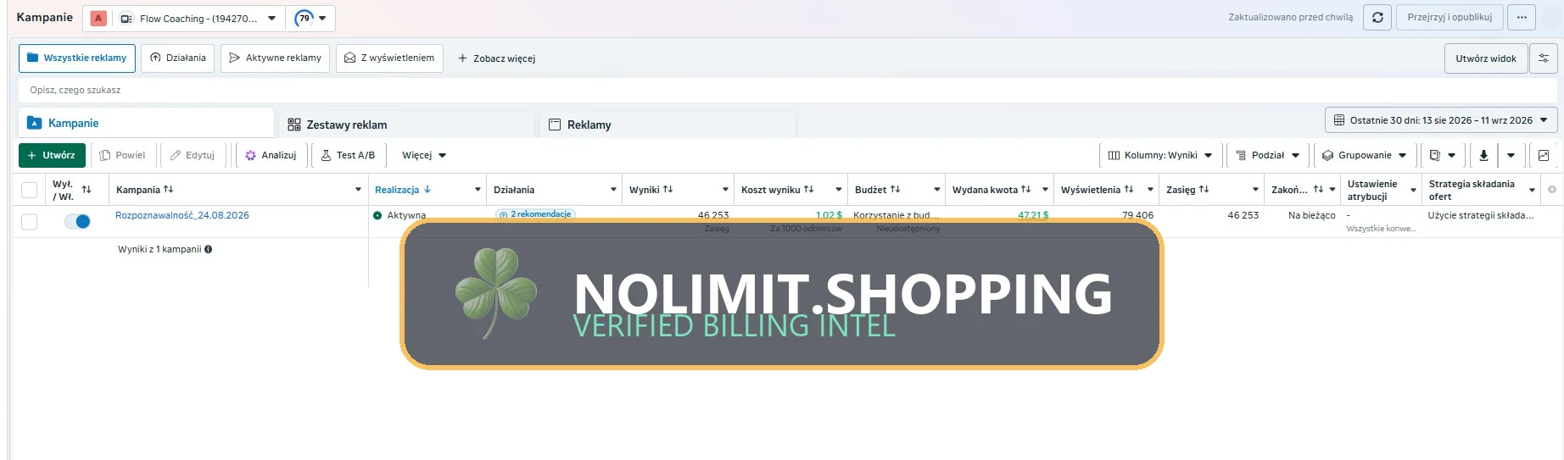Open the charts panel icon
The image size is (1564, 460).
(1544, 155)
